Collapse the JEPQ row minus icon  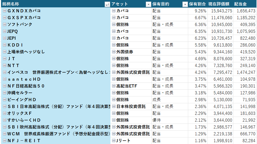(x=4, y=31)
